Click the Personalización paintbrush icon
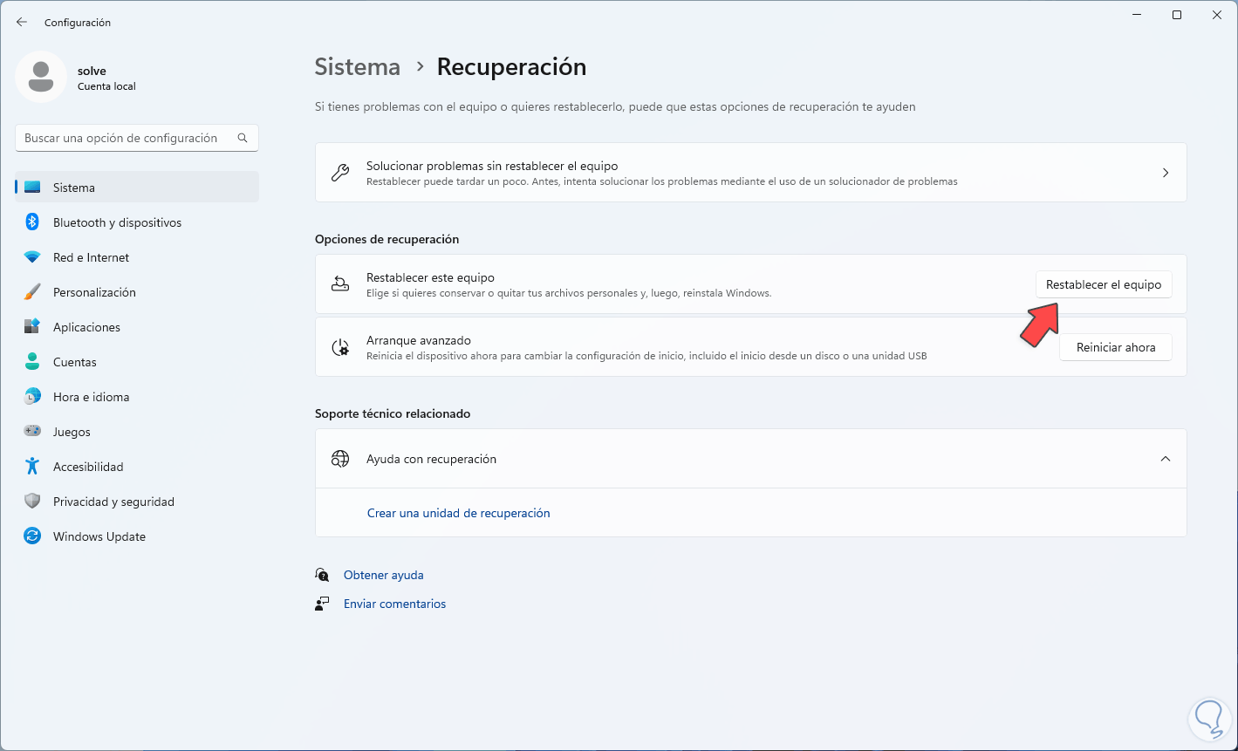The image size is (1238, 751). 32,292
